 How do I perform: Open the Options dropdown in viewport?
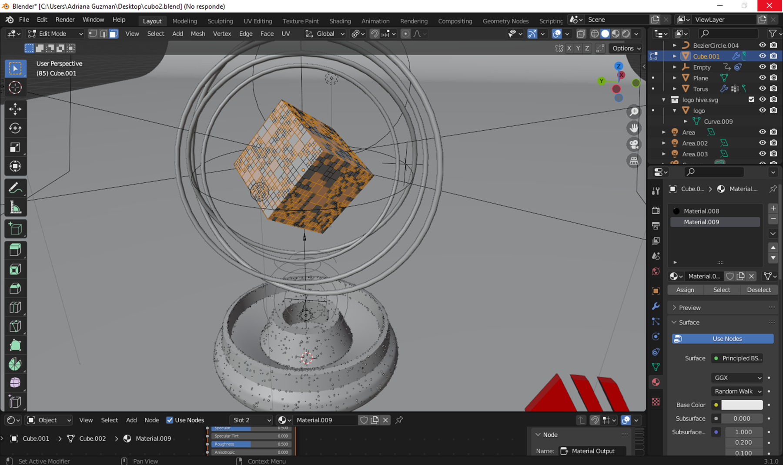point(626,48)
